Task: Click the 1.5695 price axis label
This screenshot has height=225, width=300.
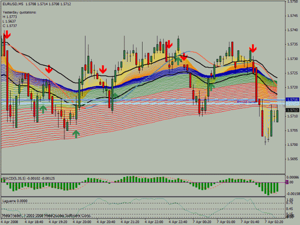Action: point(292,159)
